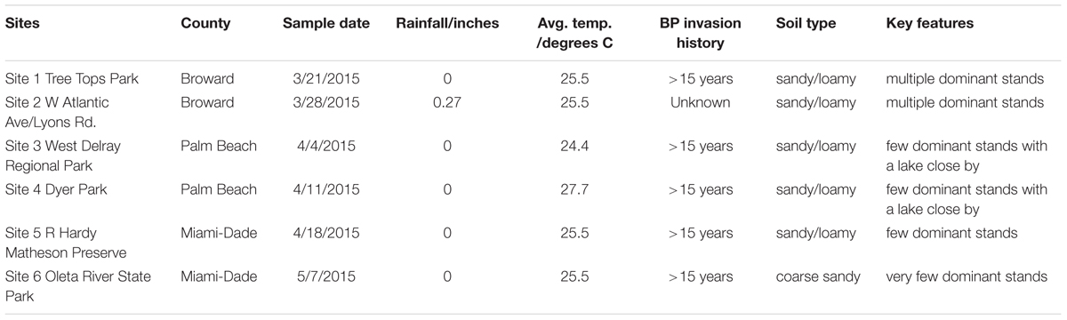This screenshot has width=1067, height=320.
Task: Select Site 6 Oleta River State Park
Action: pyautogui.click(x=78, y=286)
